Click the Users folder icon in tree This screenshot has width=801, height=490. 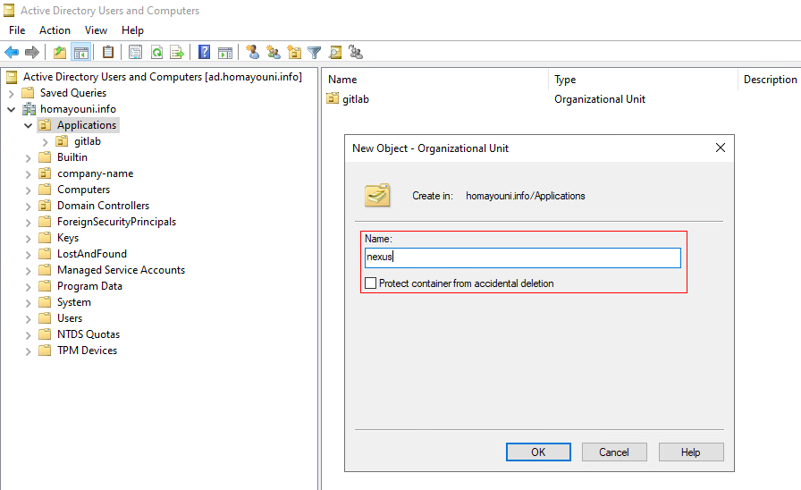pyautogui.click(x=45, y=318)
